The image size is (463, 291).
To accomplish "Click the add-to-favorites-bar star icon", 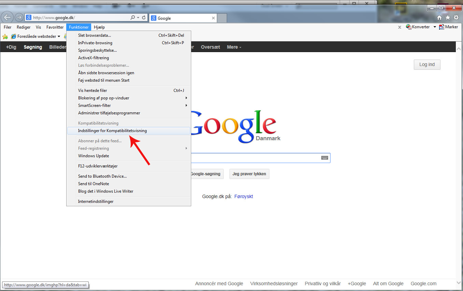I will (x=5, y=36).
